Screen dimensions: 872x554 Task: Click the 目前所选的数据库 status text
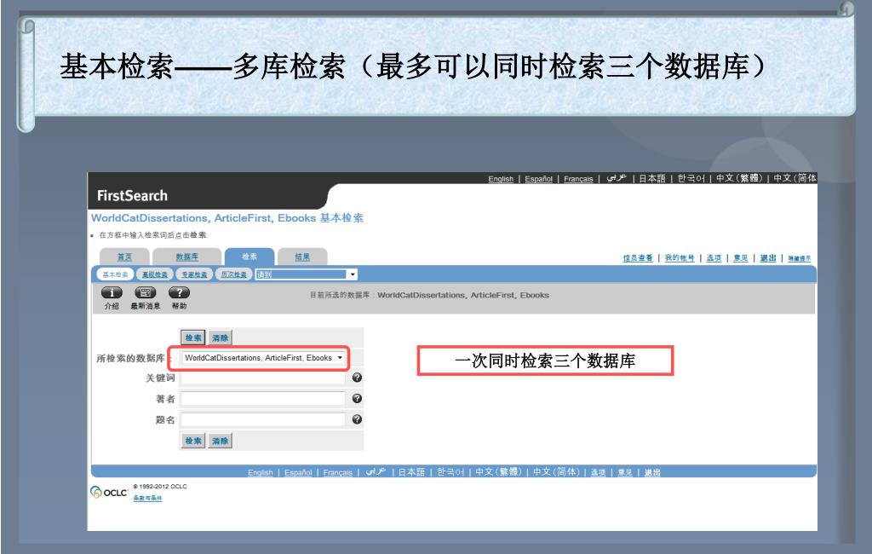[x=429, y=295]
